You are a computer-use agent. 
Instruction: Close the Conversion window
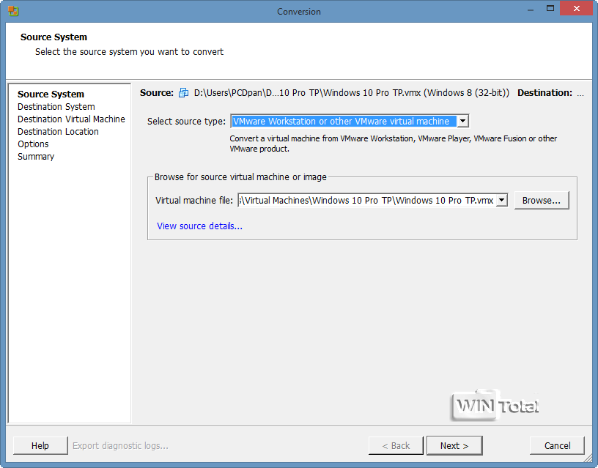tap(577, 8)
